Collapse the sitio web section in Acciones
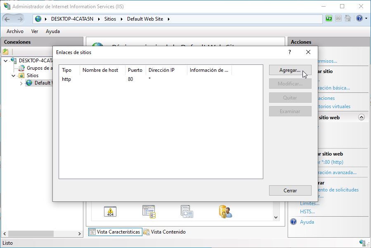 pyautogui.click(x=361, y=117)
